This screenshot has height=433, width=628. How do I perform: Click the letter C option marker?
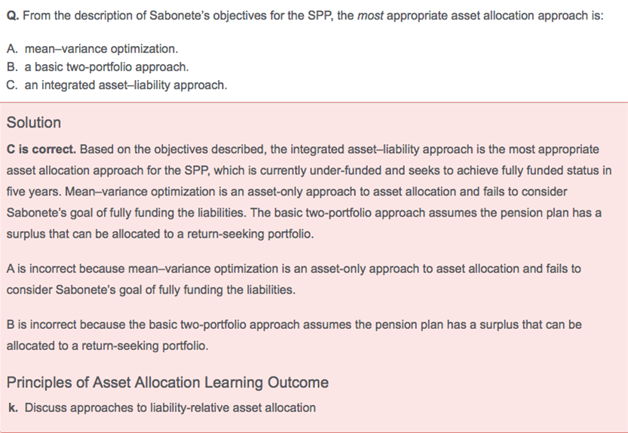pos(11,85)
